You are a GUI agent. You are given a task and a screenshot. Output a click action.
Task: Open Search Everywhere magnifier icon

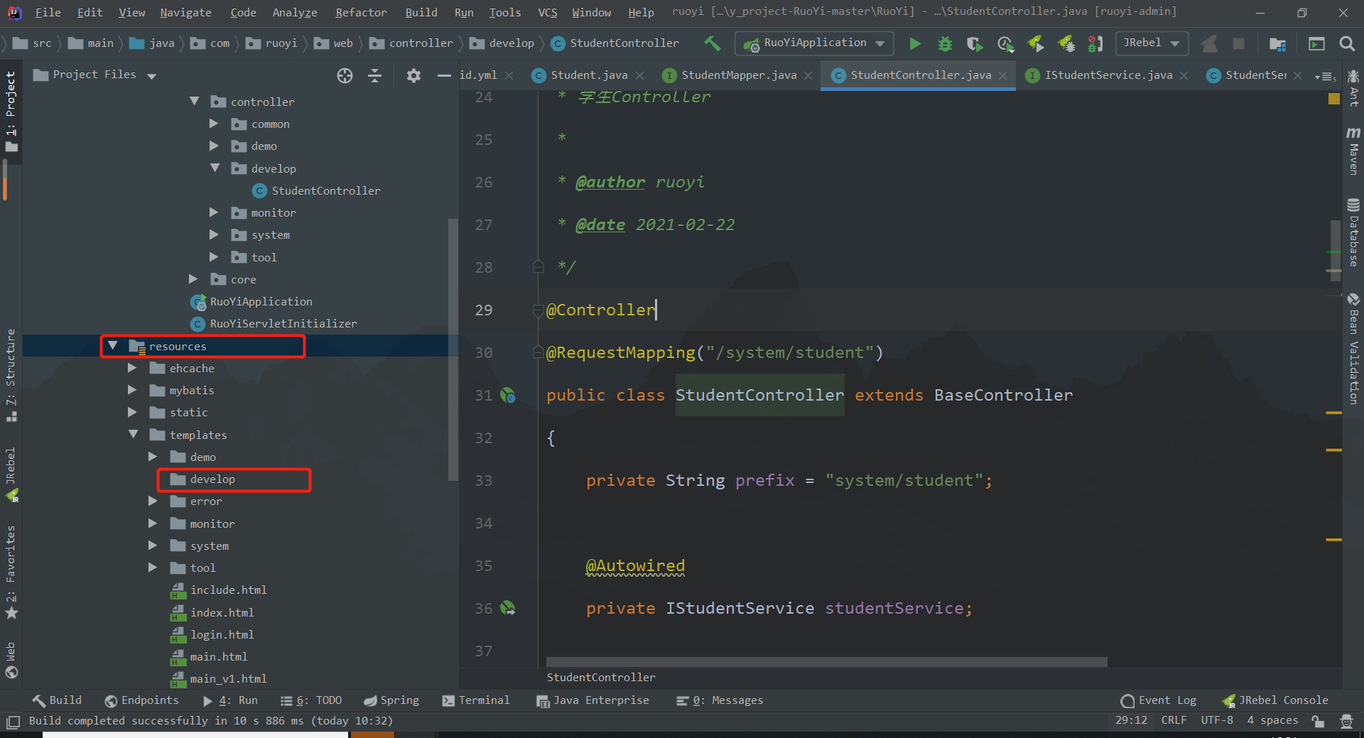1346,44
